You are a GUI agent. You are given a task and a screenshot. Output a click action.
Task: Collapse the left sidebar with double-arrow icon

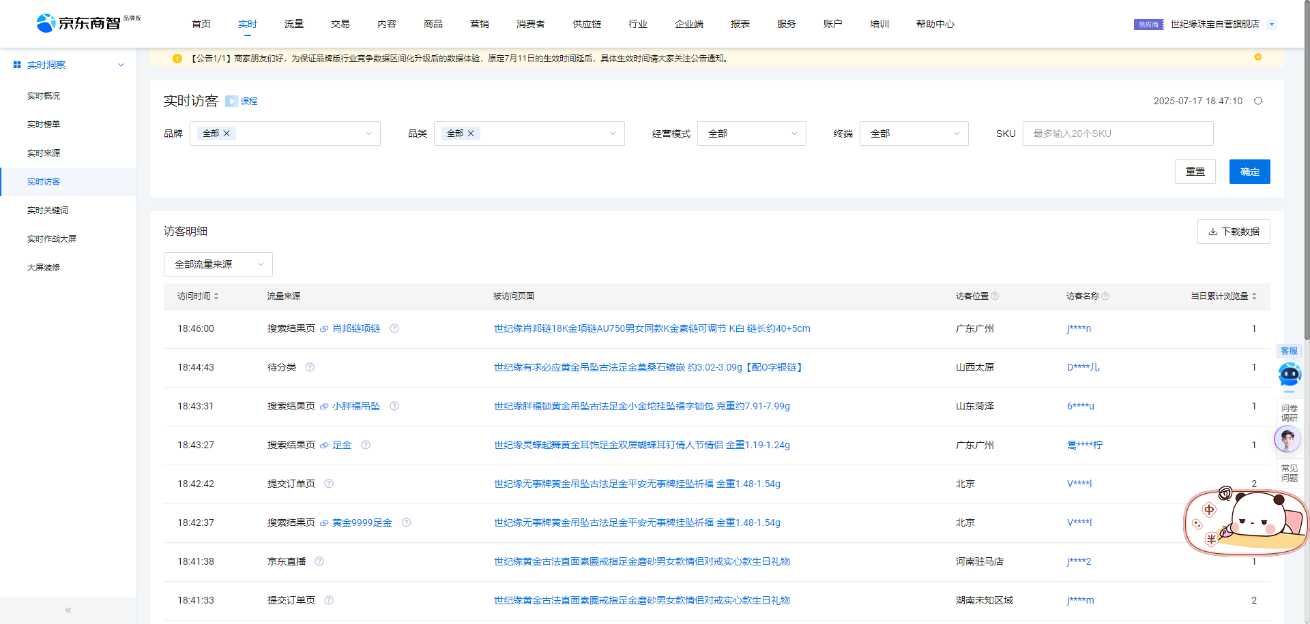[68, 610]
